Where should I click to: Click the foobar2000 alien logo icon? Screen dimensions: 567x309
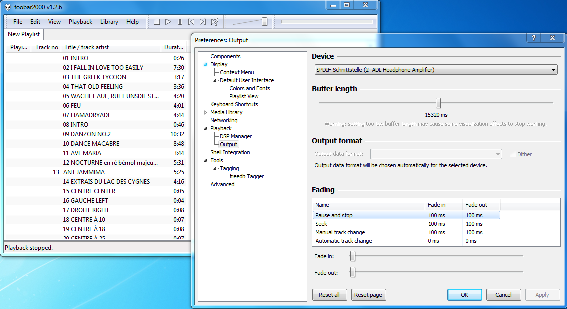click(x=8, y=7)
